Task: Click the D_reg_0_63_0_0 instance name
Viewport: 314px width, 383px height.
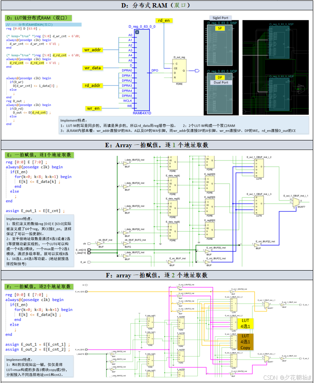Action: point(142,27)
